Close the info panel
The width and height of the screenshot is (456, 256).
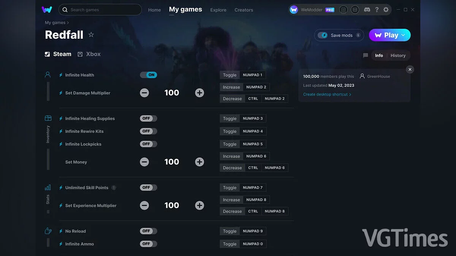[410, 69]
